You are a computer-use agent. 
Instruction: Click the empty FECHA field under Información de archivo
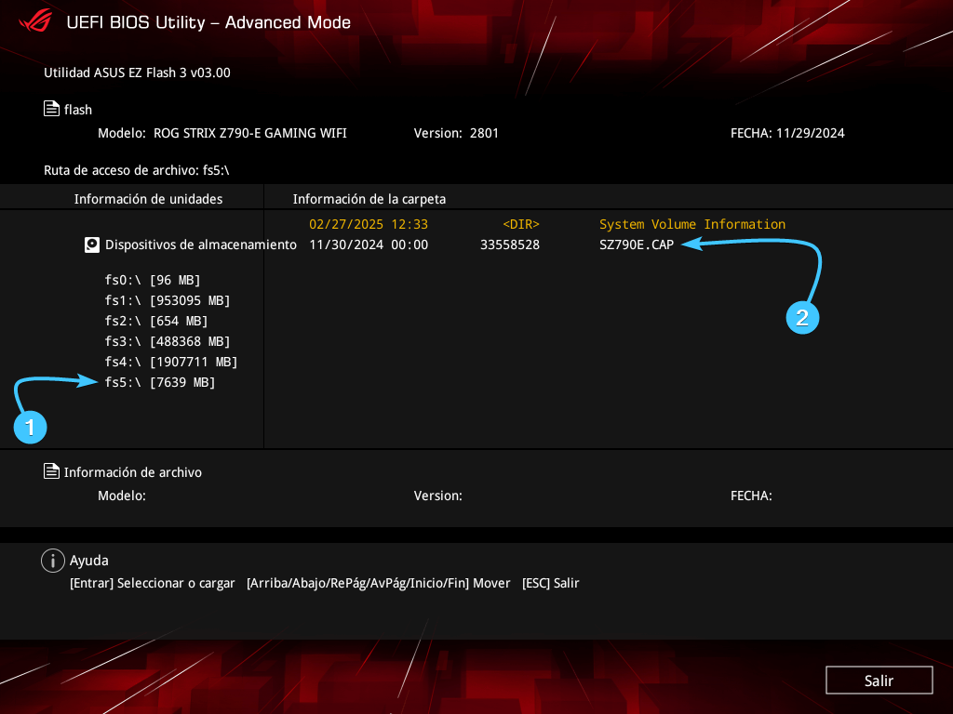pyautogui.click(x=751, y=496)
